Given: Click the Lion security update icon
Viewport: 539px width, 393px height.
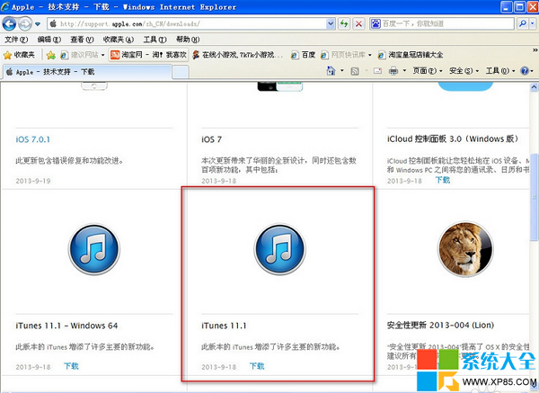Looking at the screenshot, I should [465, 249].
